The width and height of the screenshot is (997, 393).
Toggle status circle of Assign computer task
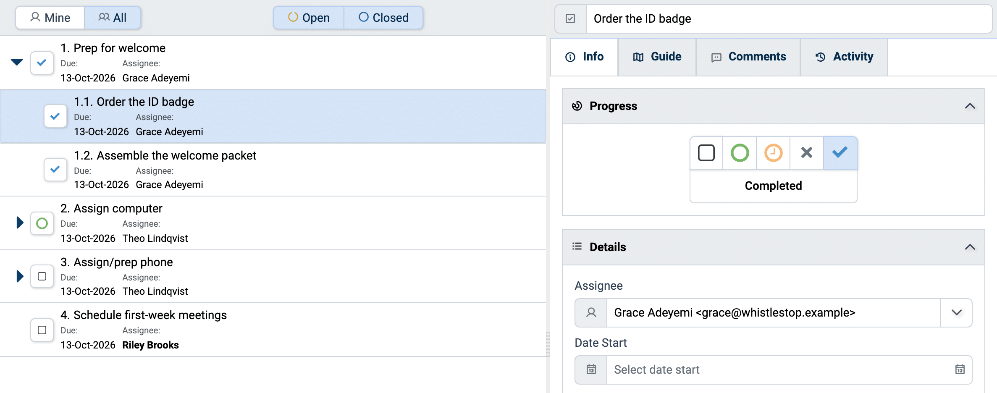[x=42, y=223]
